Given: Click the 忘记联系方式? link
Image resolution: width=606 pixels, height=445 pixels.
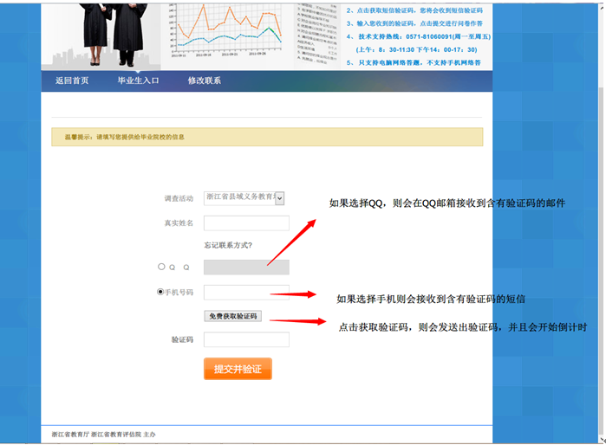Looking at the screenshot, I should [228, 245].
